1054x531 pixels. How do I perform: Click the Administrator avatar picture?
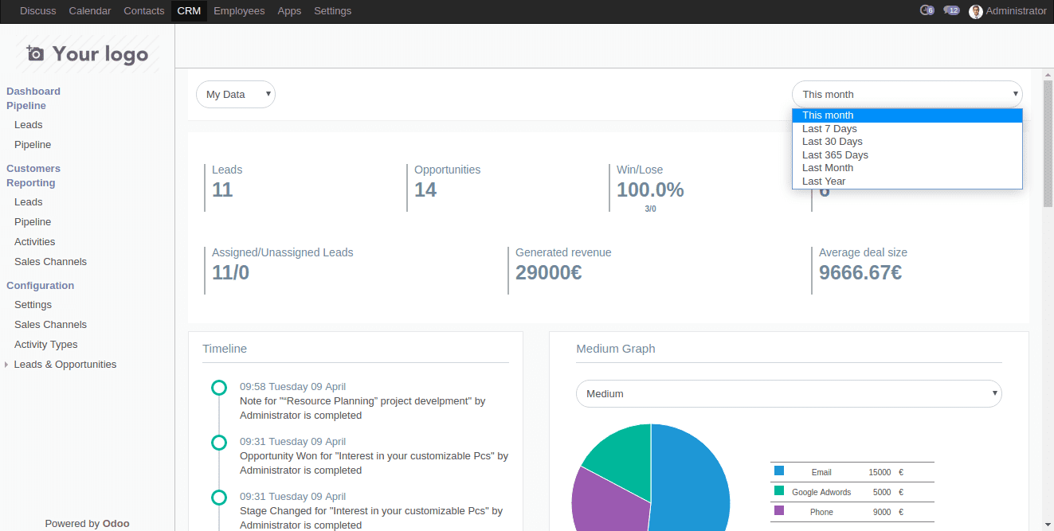coord(975,11)
